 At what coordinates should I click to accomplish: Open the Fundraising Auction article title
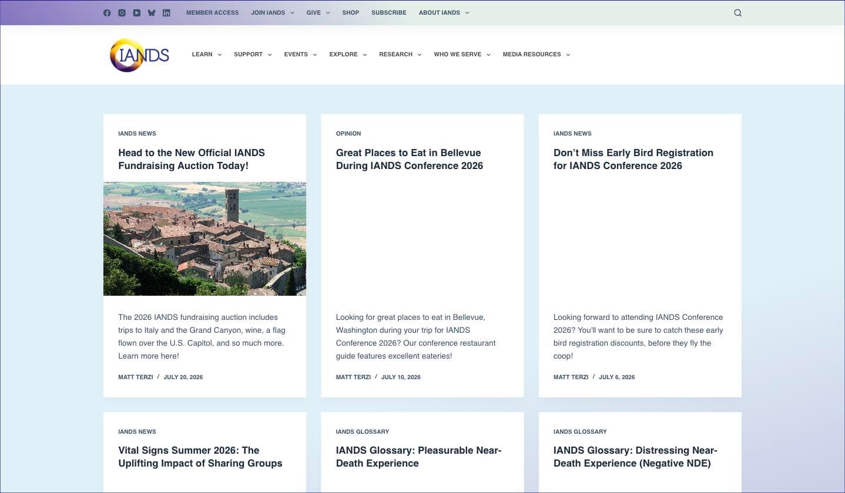pyautogui.click(x=192, y=159)
